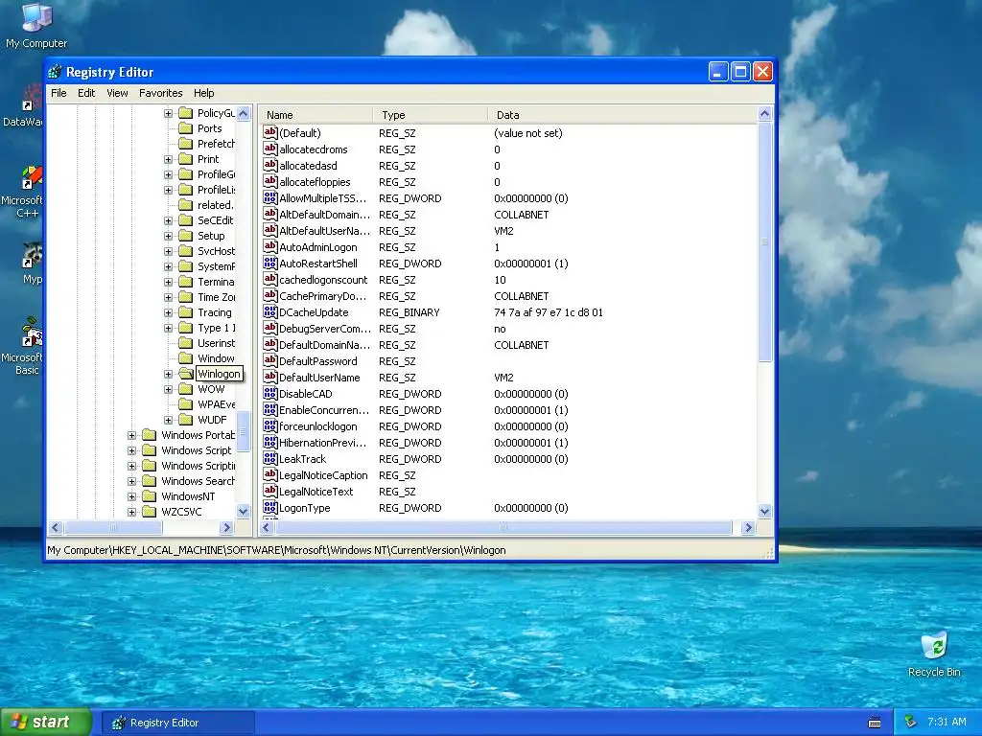Click Registry Editor taskbar button
The width and height of the screenshot is (982, 736).
click(178, 723)
